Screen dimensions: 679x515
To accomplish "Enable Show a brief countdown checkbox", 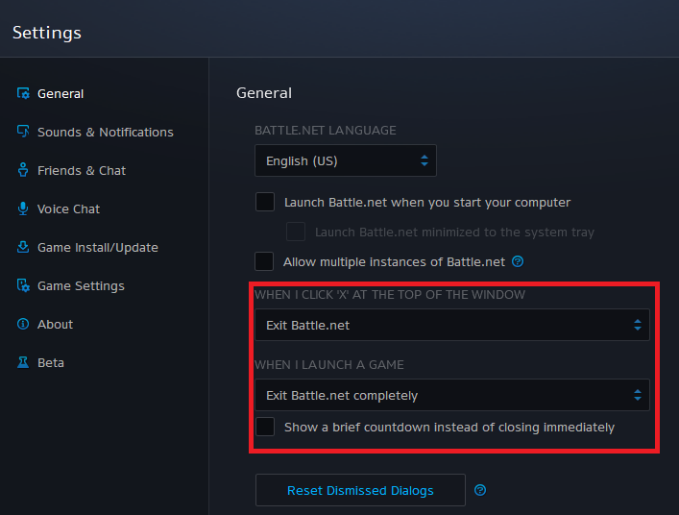I will coord(265,427).
